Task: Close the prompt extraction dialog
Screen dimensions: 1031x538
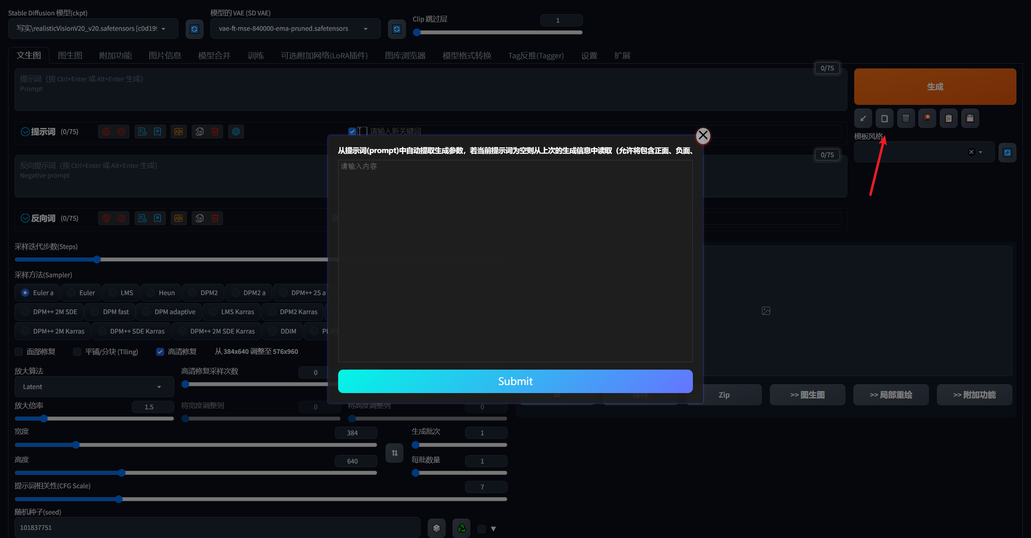Action: pos(703,136)
